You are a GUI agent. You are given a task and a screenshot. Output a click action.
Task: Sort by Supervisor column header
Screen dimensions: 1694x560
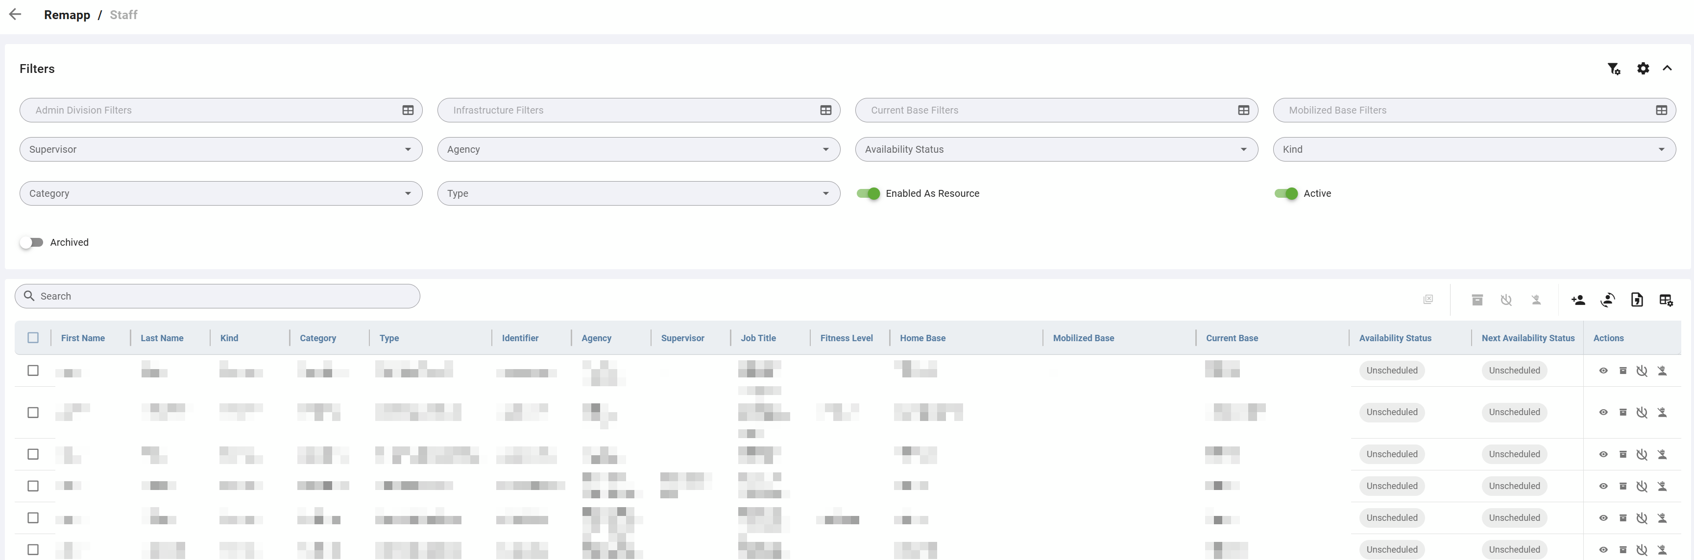pyautogui.click(x=682, y=338)
